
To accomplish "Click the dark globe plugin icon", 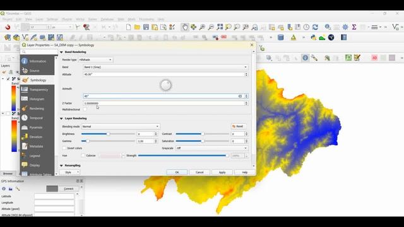I will pos(331,38).
